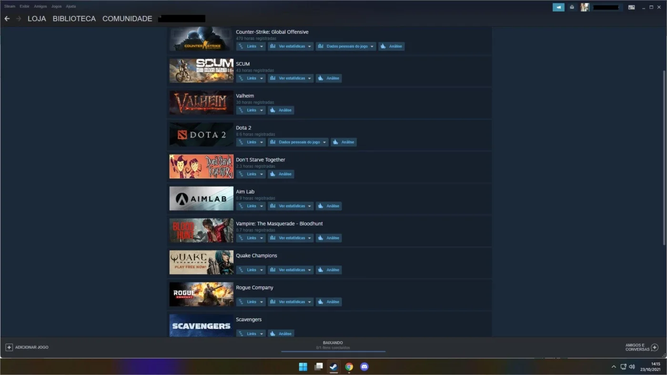Expand Links dropdown for SCUM
Image resolution: width=667 pixels, height=375 pixels.
251,78
